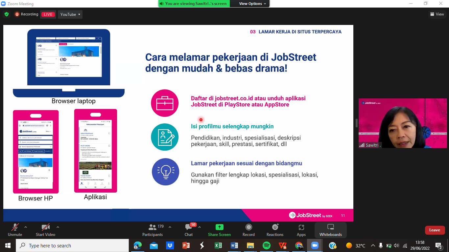
Task: Leave the meeting with the red button
Action: click(435, 230)
